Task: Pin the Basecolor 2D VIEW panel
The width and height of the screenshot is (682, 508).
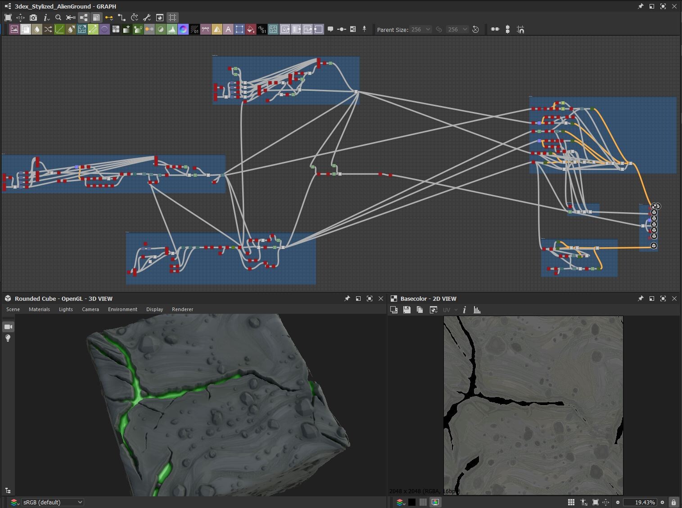Action: tap(641, 299)
